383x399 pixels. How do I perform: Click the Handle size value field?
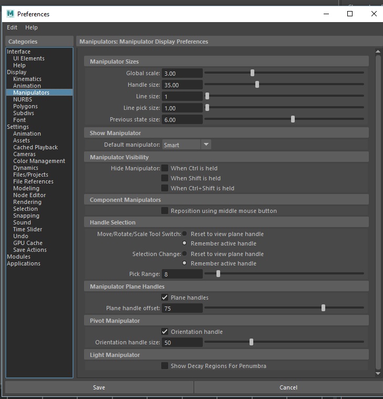[182, 85]
